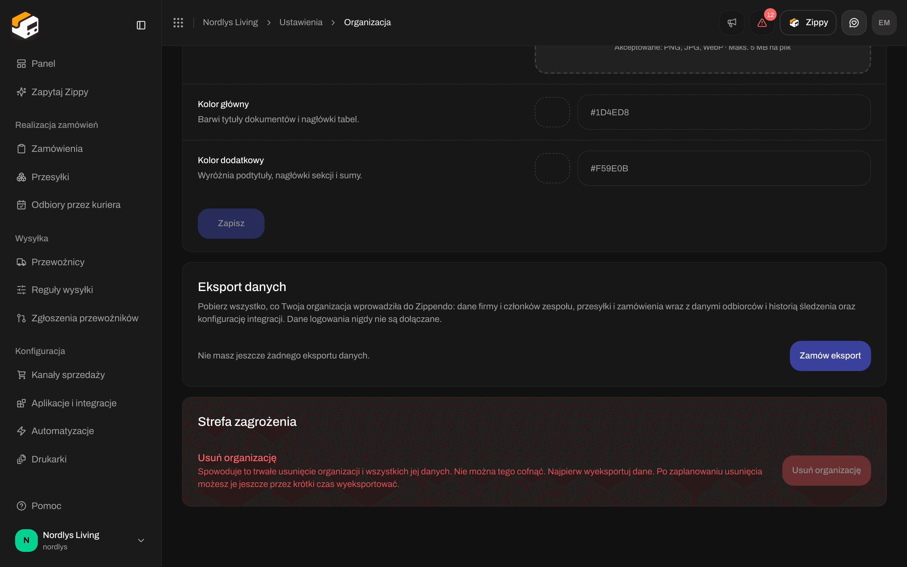Click the green N organization avatar
Viewport: 907px width, 567px height.
pos(26,540)
